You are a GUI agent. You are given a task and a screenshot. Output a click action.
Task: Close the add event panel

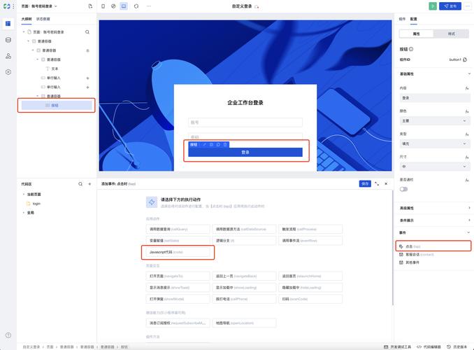[386, 183]
